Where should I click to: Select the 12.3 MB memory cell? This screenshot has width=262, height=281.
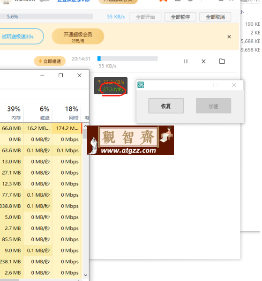point(11,184)
